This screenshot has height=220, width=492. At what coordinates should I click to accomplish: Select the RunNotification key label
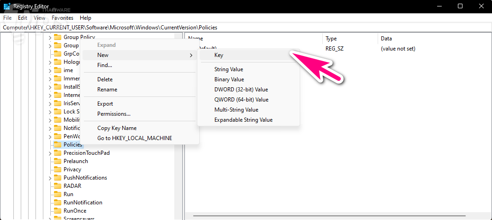(83, 203)
